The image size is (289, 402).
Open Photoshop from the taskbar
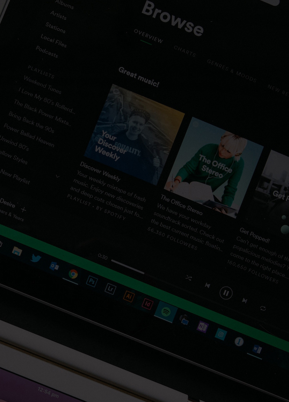pyautogui.click(x=92, y=281)
